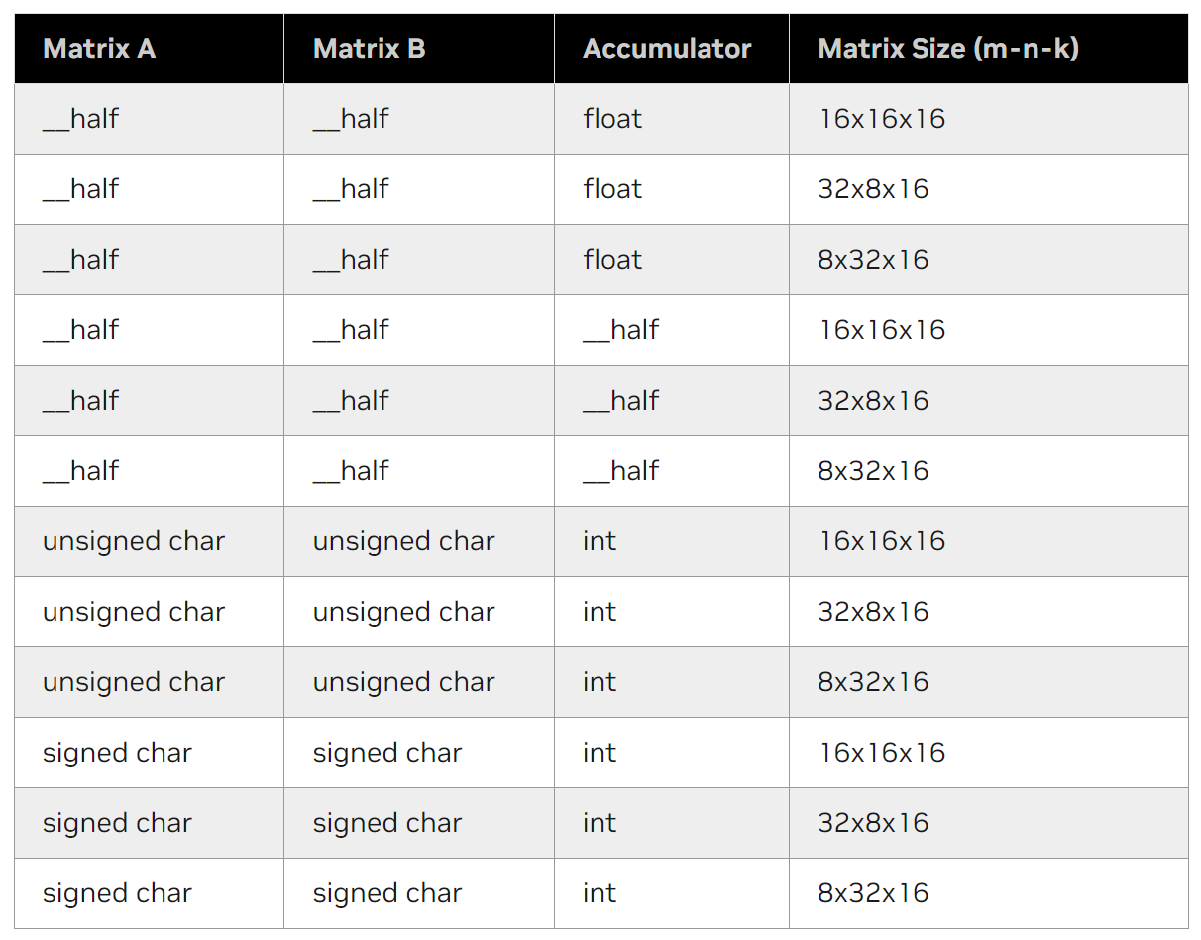Click the Matrix A column header

[99, 49]
